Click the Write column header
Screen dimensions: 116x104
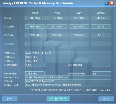tap(57, 13)
